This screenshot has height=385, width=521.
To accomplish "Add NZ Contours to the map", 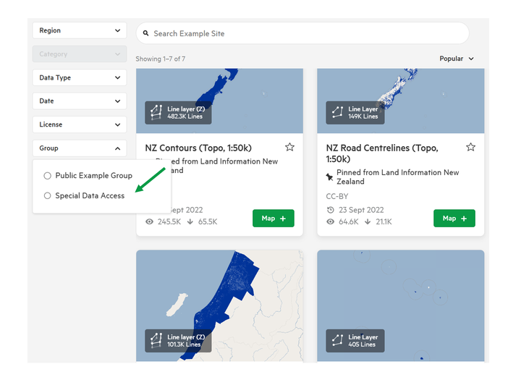I will [x=273, y=219].
